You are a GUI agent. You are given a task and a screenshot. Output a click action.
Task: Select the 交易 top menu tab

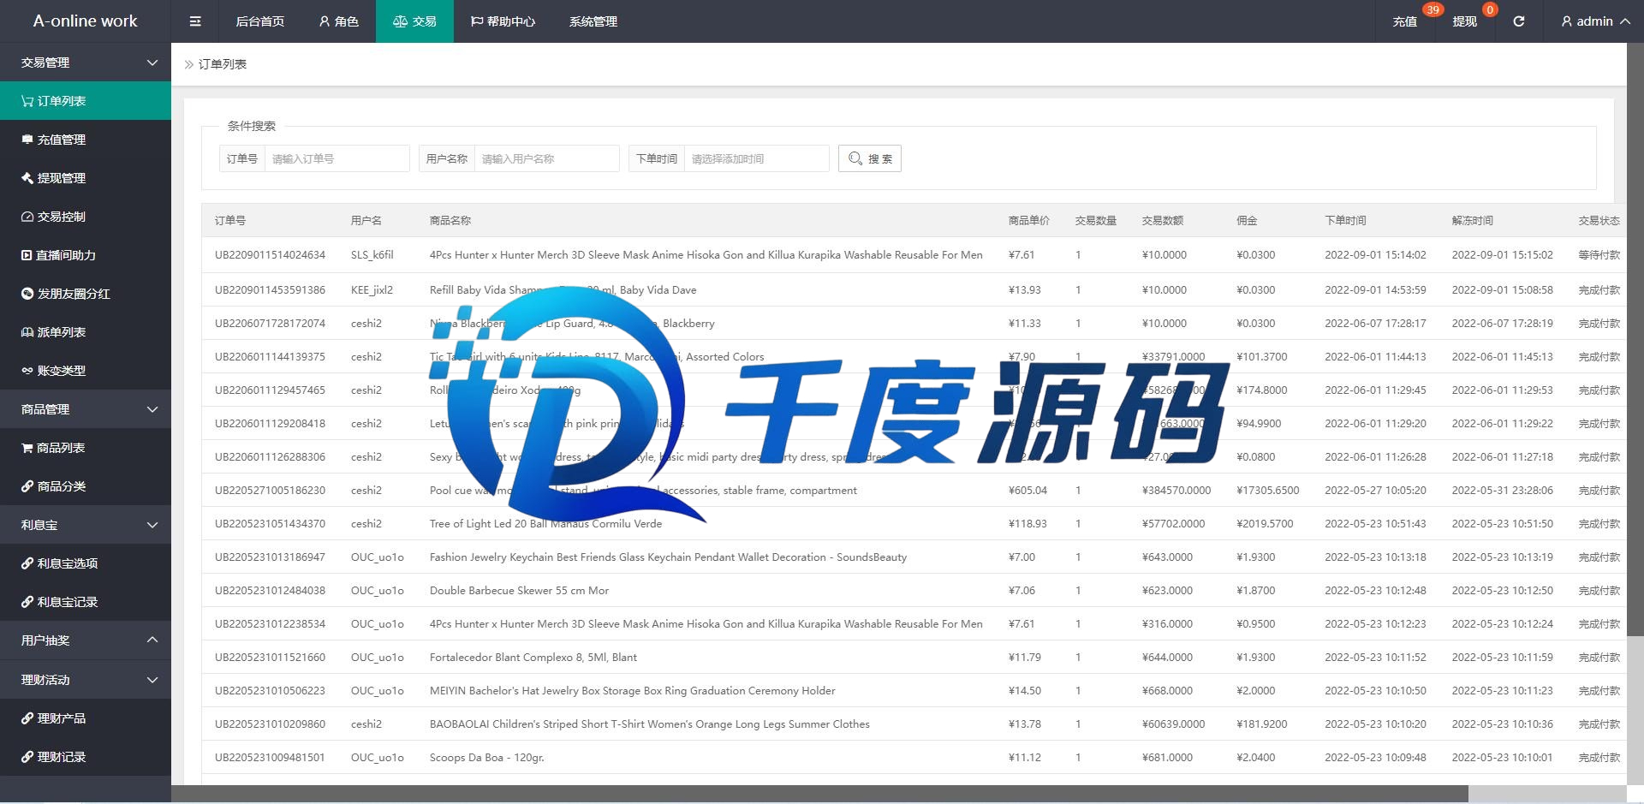point(414,21)
